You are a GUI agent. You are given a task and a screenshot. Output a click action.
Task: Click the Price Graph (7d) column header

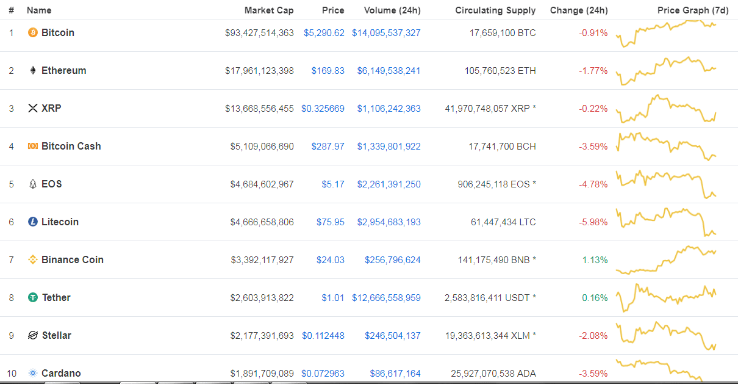(692, 10)
